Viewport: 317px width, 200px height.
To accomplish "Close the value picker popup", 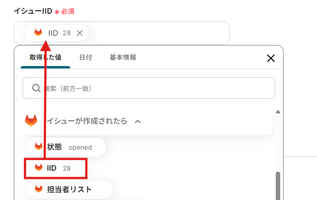I will [270, 58].
